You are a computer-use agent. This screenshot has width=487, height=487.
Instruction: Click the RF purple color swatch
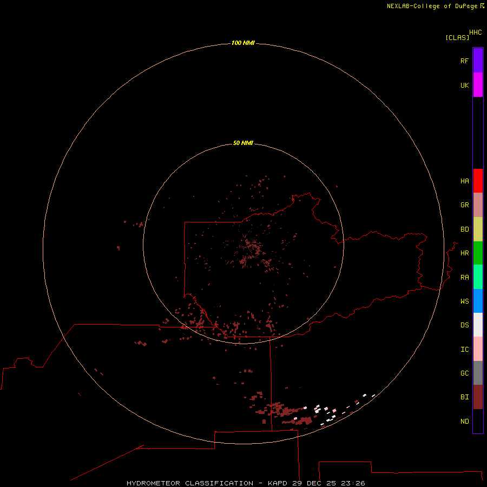click(478, 61)
